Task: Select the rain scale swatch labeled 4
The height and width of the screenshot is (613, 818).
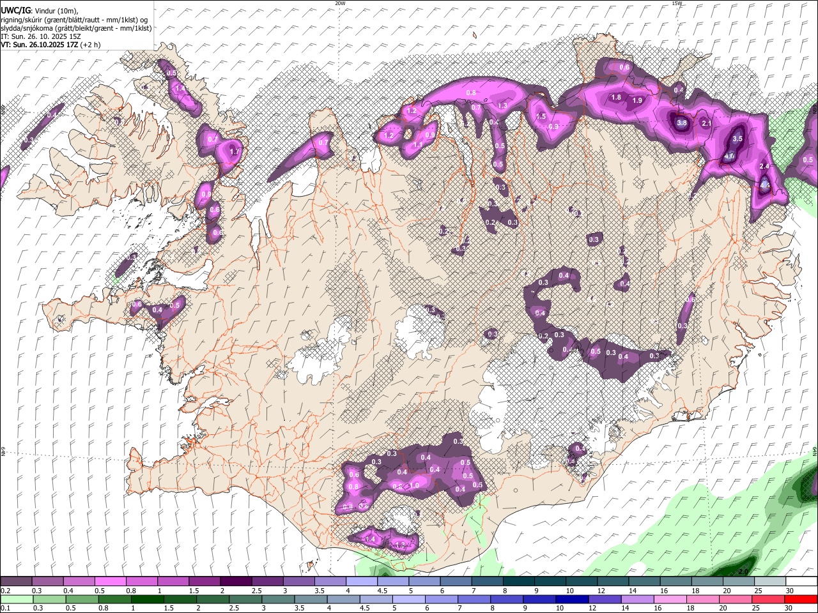Action: [x=343, y=599]
